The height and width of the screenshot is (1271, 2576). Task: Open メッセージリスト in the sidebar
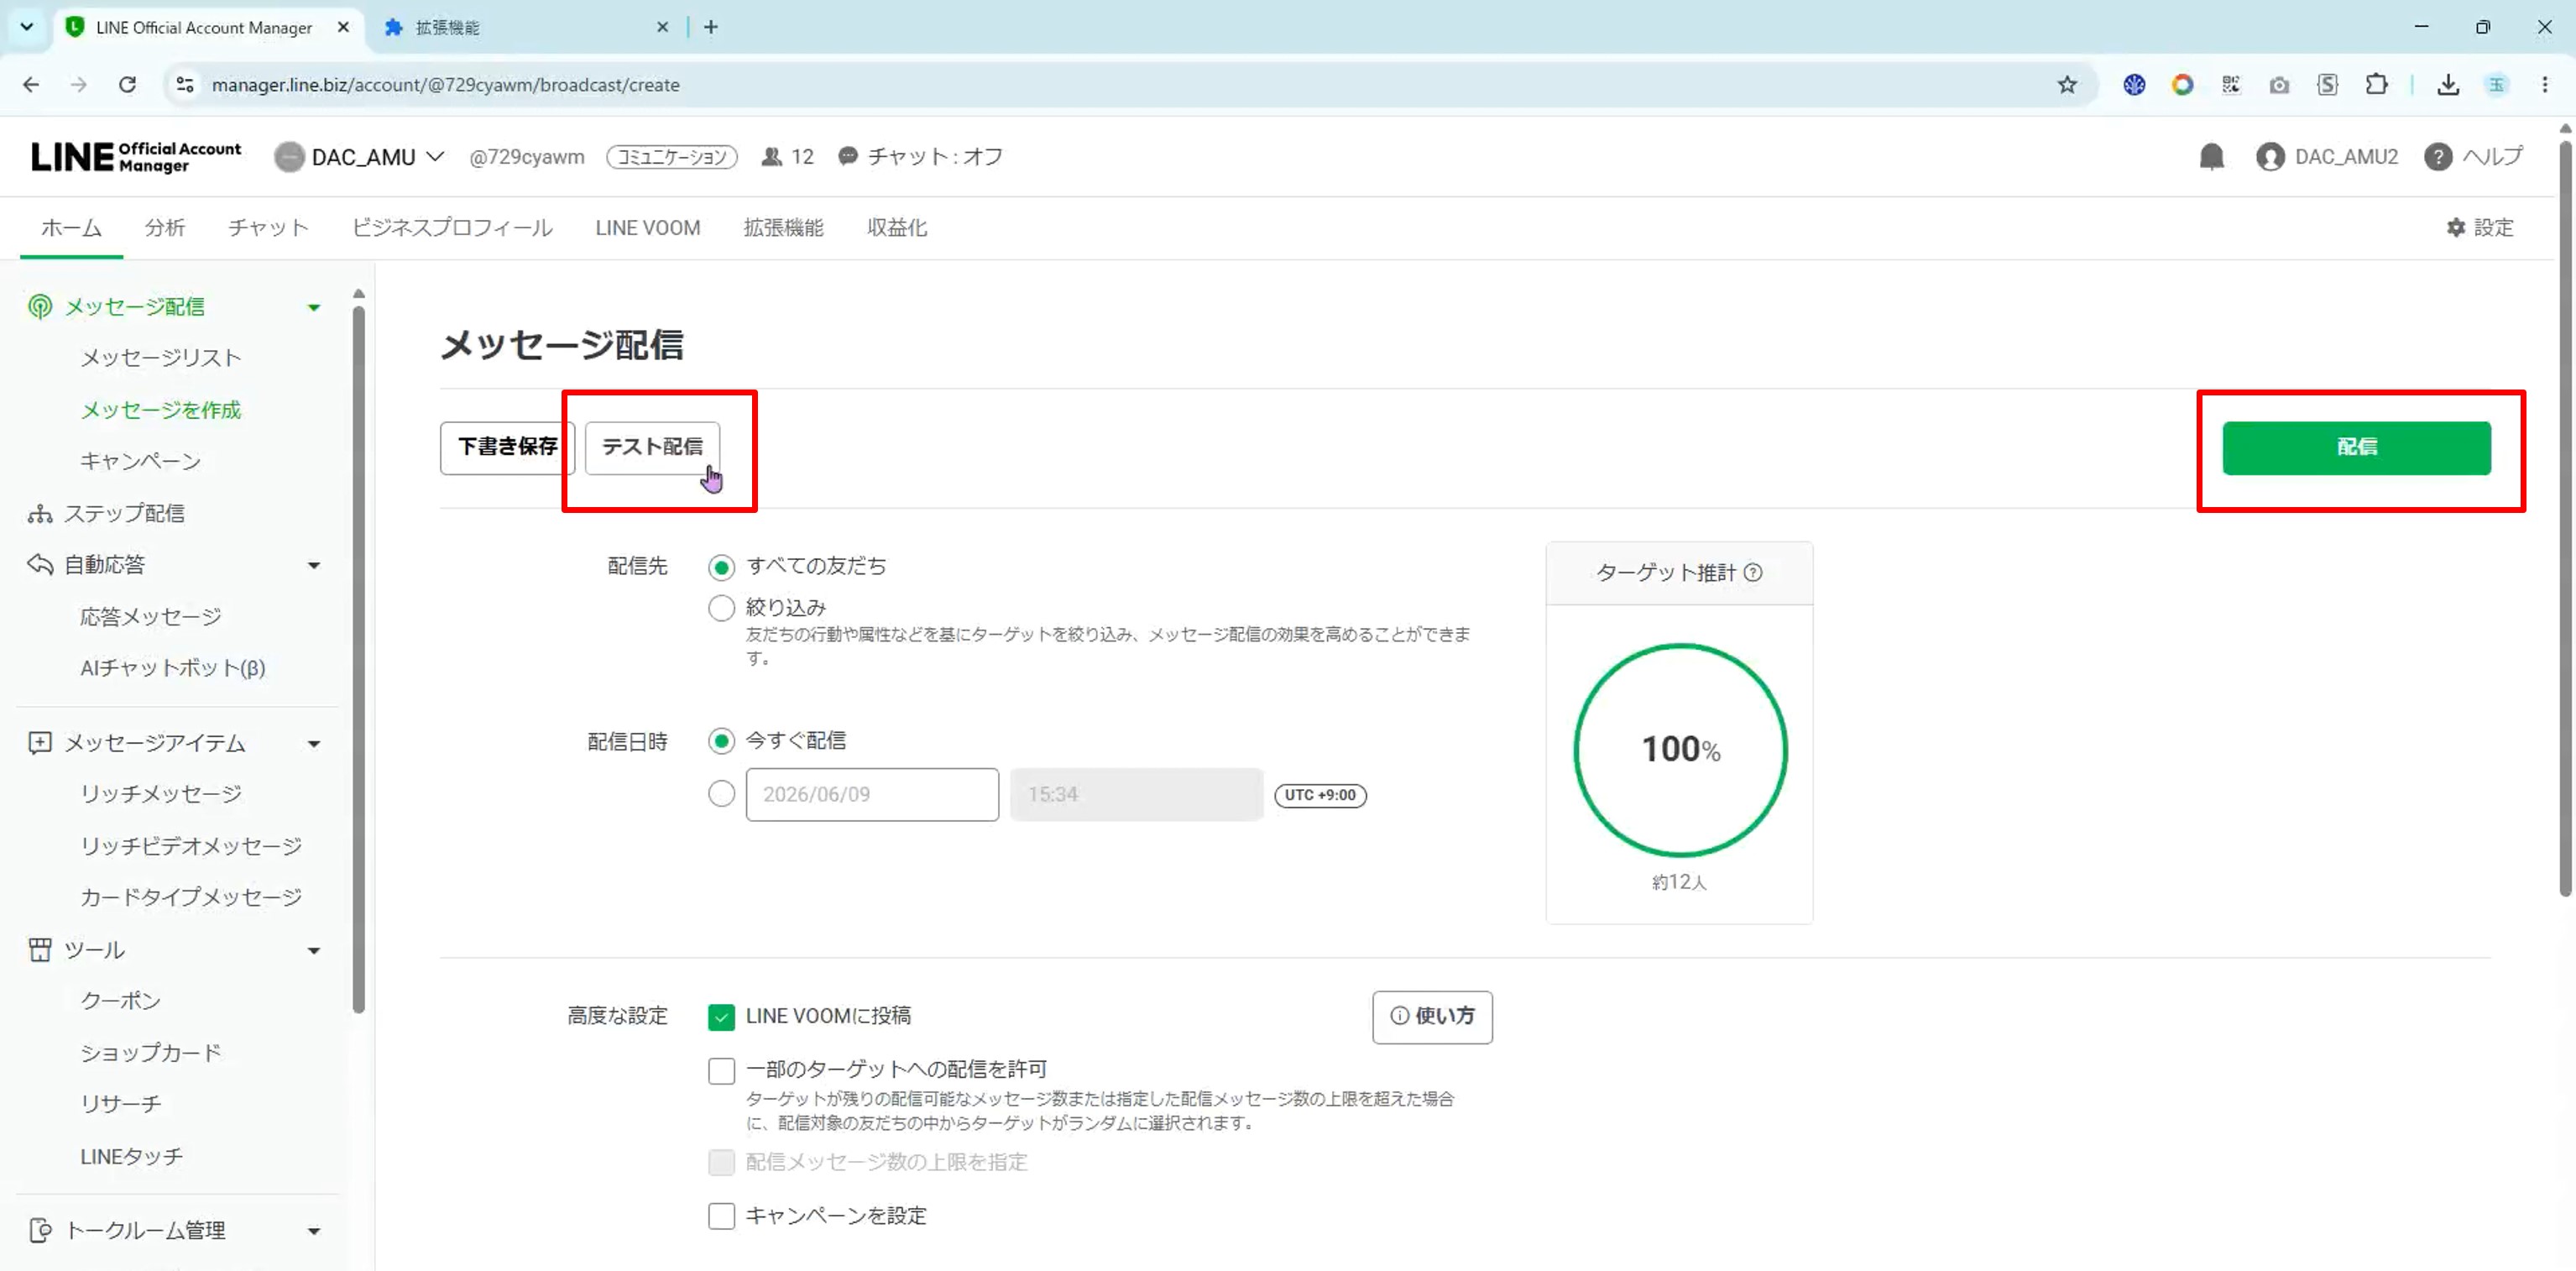pos(161,358)
